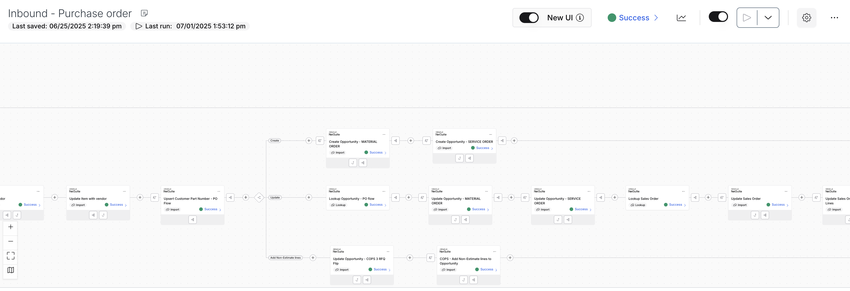850x291 pixels.
Task: Expand Success status on Update Opportunity - SERVICE ORDER
Action: point(581,209)
